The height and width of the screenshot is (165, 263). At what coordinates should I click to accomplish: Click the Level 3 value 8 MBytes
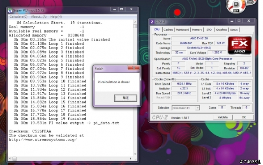point(225,98)
